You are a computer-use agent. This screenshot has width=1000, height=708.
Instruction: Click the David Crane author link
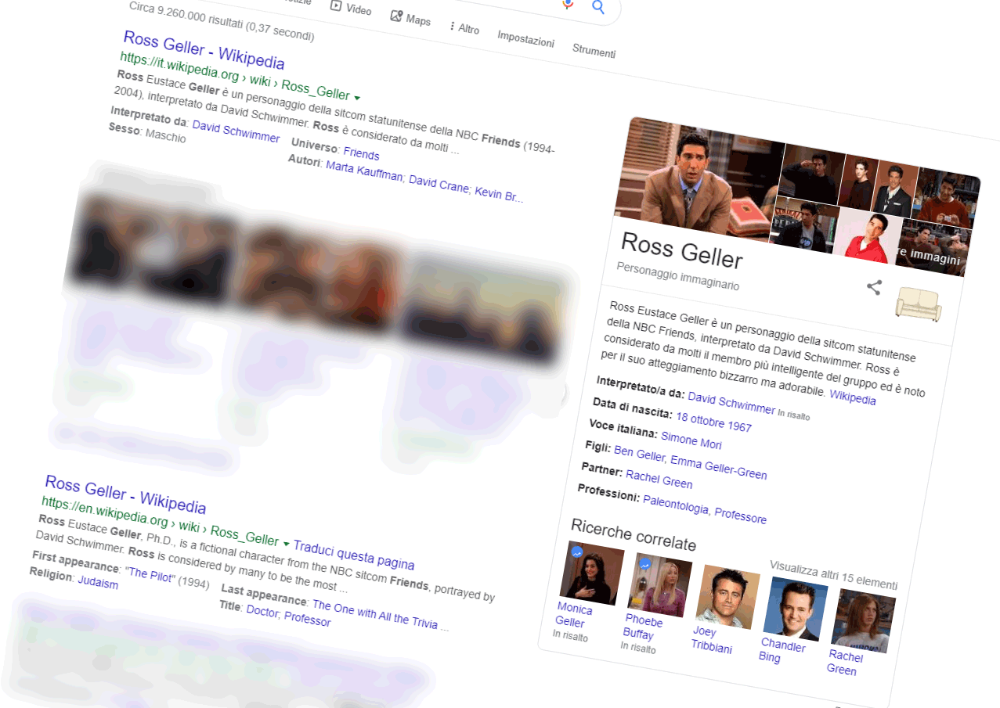[440, 185]
